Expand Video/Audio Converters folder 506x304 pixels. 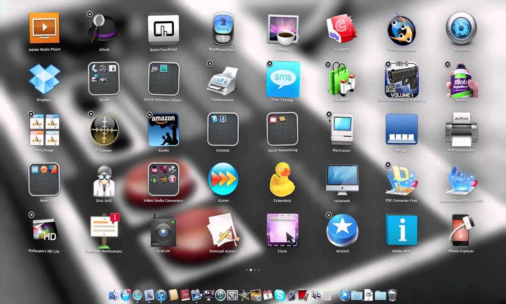pos(164,180)
